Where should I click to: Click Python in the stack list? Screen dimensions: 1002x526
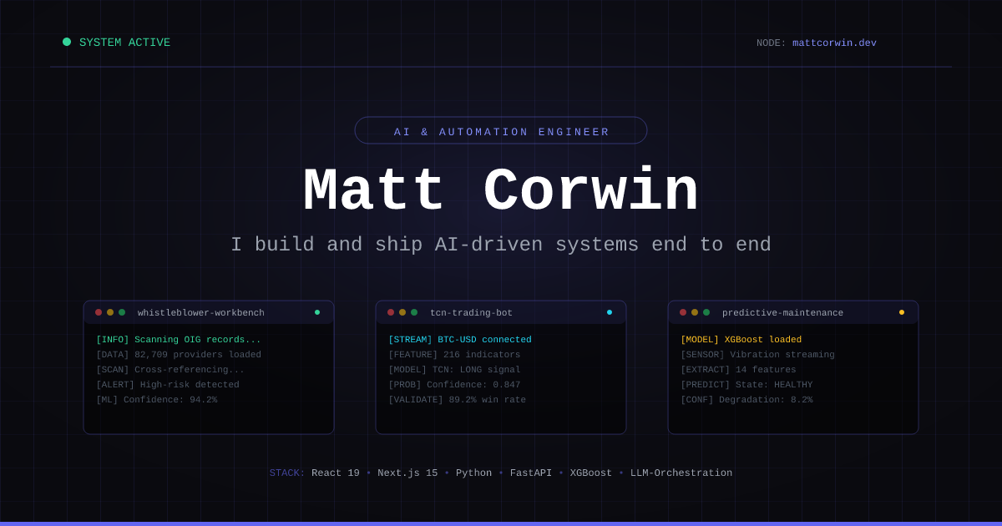click(474, 473)
